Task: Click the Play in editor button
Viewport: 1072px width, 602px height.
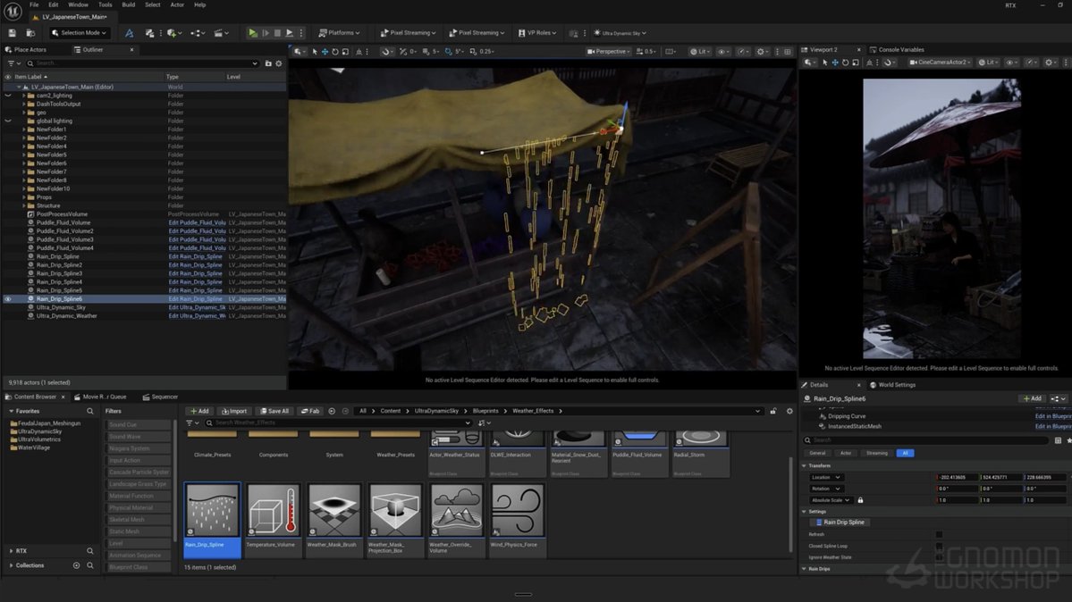Action: [x=252, y=33]
